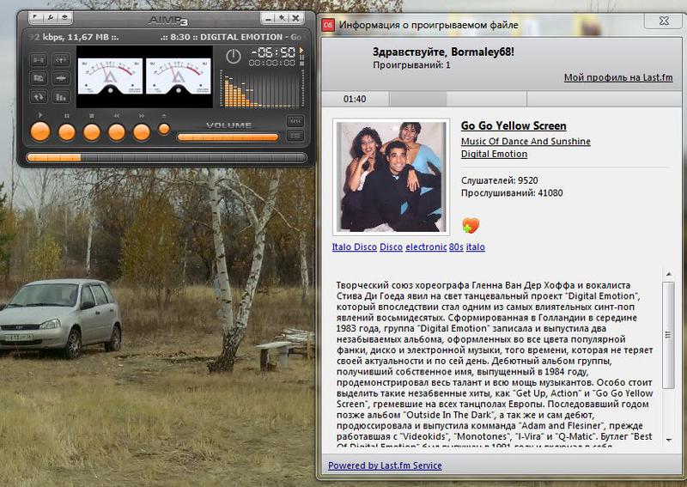
Task: Open the 'Go Go Yellow Screen' track link
Action: (x=513, y=126)
